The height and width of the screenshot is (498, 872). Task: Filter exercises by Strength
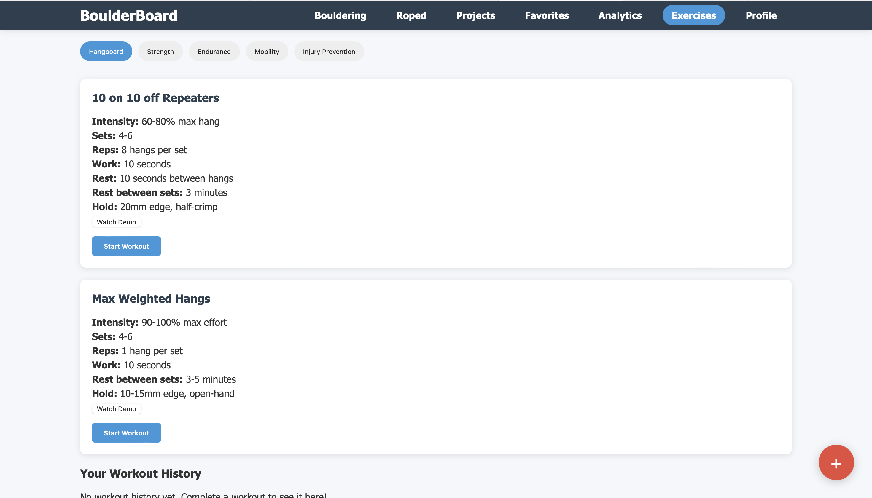coord(160,52)
